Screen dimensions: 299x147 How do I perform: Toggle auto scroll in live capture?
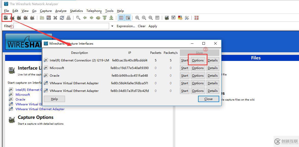[128, 18]
